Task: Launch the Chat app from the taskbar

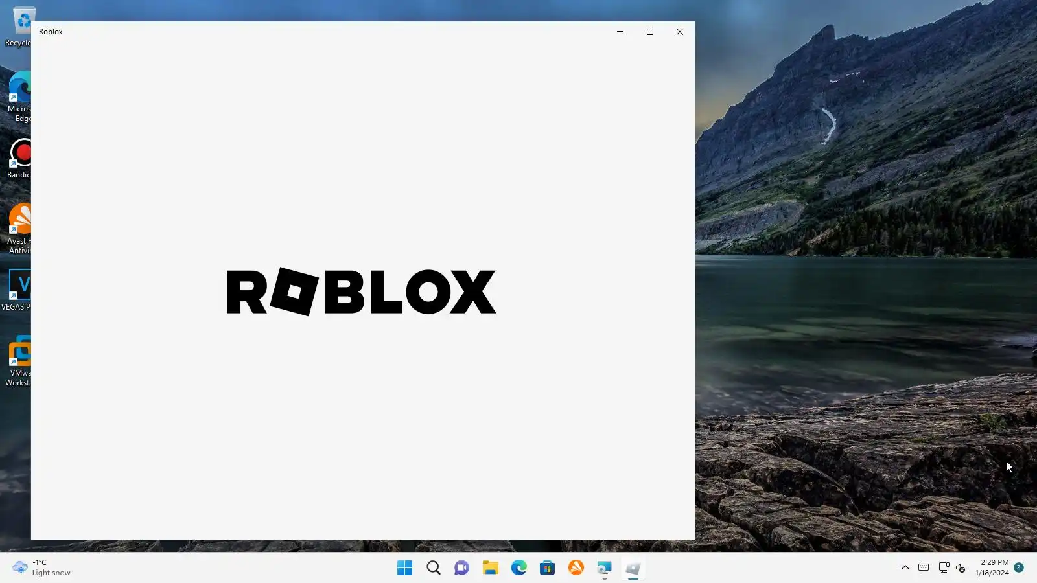Action: pos(461,568)
